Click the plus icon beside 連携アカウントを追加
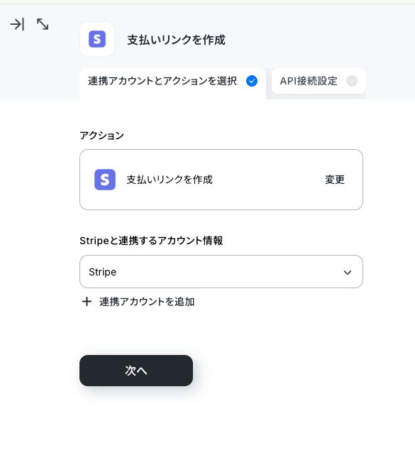The height and width of the screenshot is (470, 415). pyautogui.click(x=87, y=302)
